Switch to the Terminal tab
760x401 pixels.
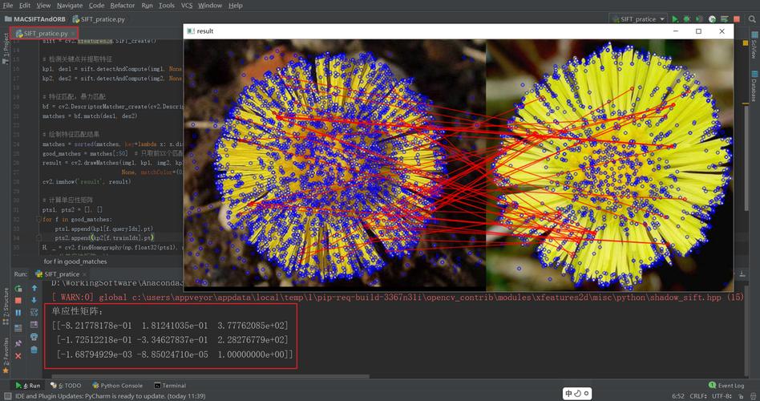(x=169, y=386)
